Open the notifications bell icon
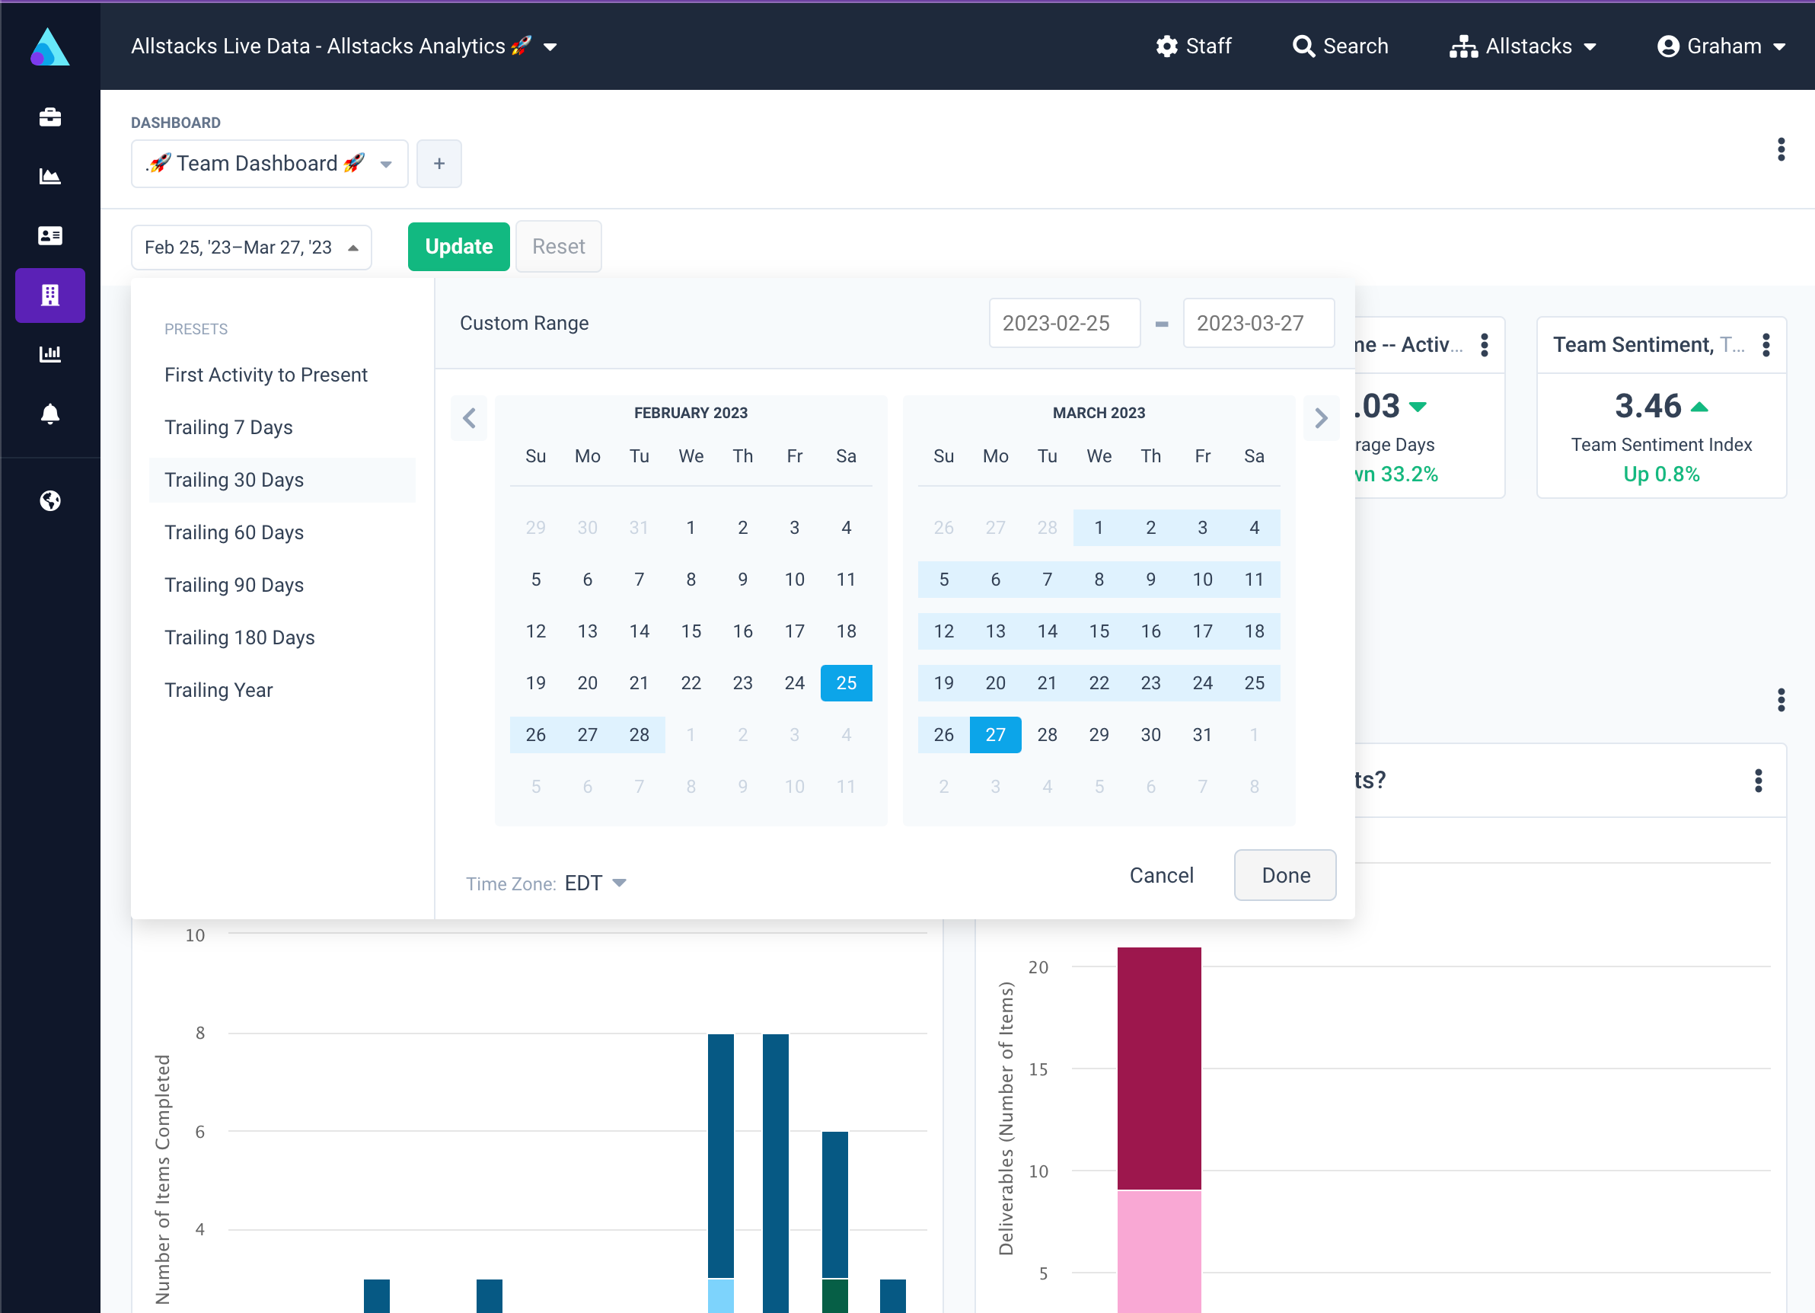1815x1313 pixels. point(49,414)
